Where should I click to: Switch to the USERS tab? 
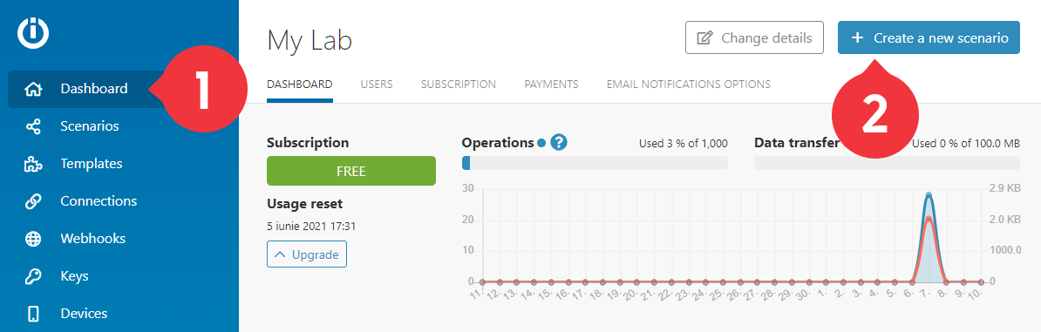click(377, 85)
